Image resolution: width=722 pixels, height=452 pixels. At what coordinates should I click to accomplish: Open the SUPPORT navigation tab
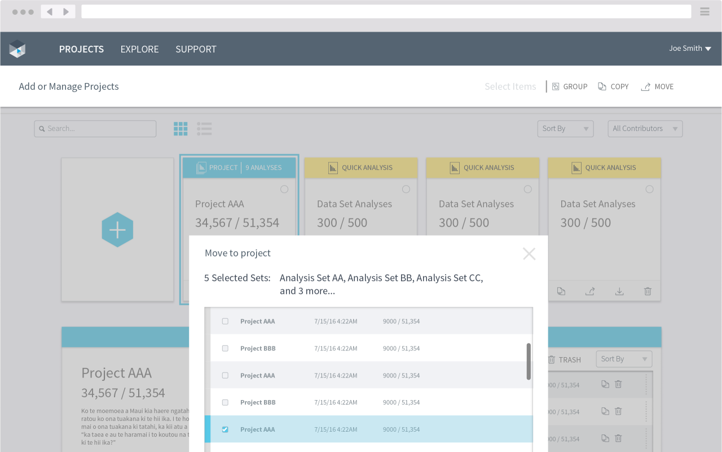pyautogui.click(x=196, y=49)
